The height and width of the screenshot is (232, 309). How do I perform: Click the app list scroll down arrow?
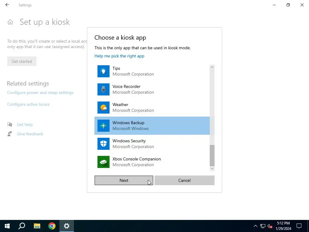tap(212, 169)
